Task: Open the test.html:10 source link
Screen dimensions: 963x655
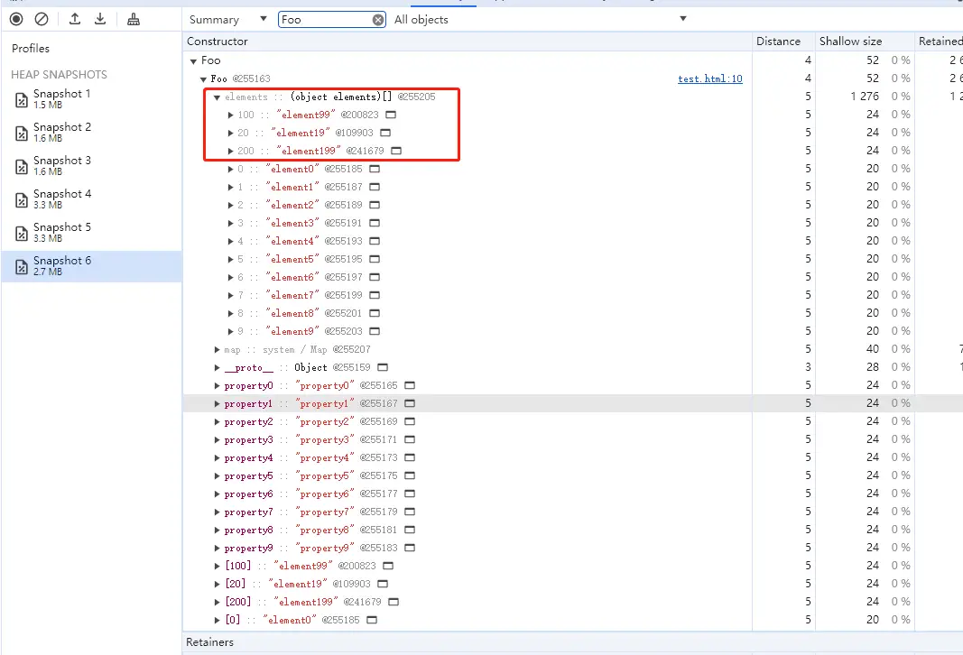Action: click(709, 78)
